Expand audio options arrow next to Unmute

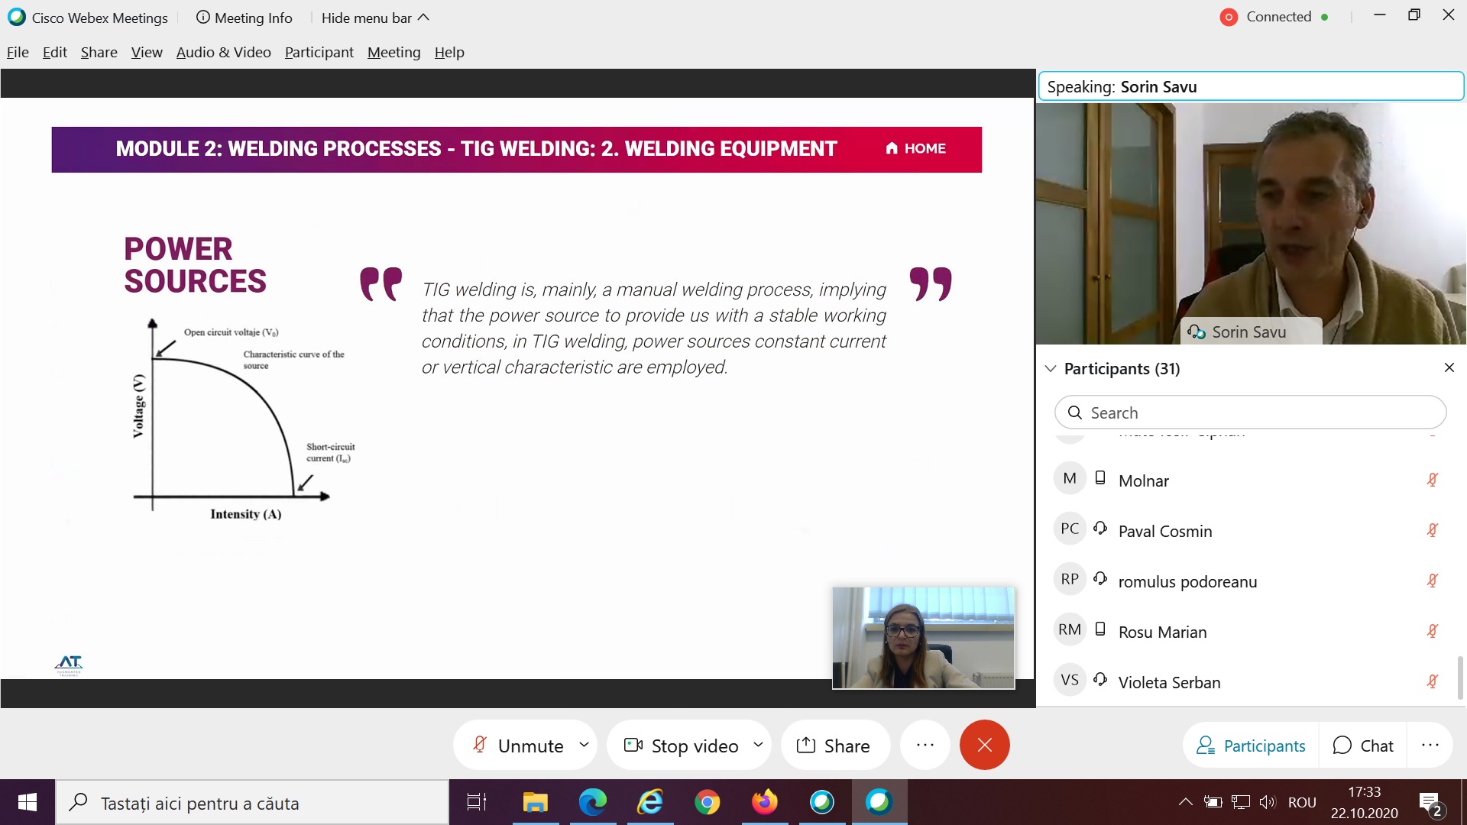(x=585, y=744)
